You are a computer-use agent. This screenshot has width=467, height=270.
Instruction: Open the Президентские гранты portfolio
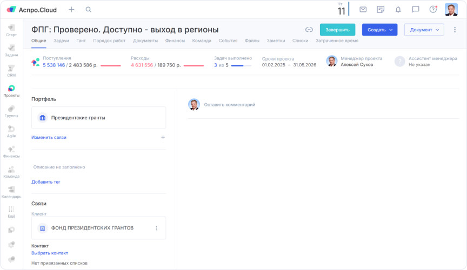pos(98,118)
